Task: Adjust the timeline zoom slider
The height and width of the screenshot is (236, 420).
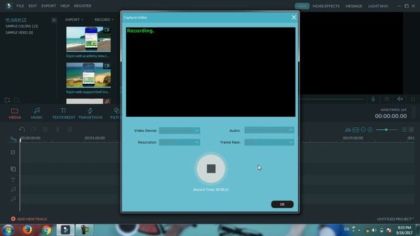Action: [x=387, y=130]
